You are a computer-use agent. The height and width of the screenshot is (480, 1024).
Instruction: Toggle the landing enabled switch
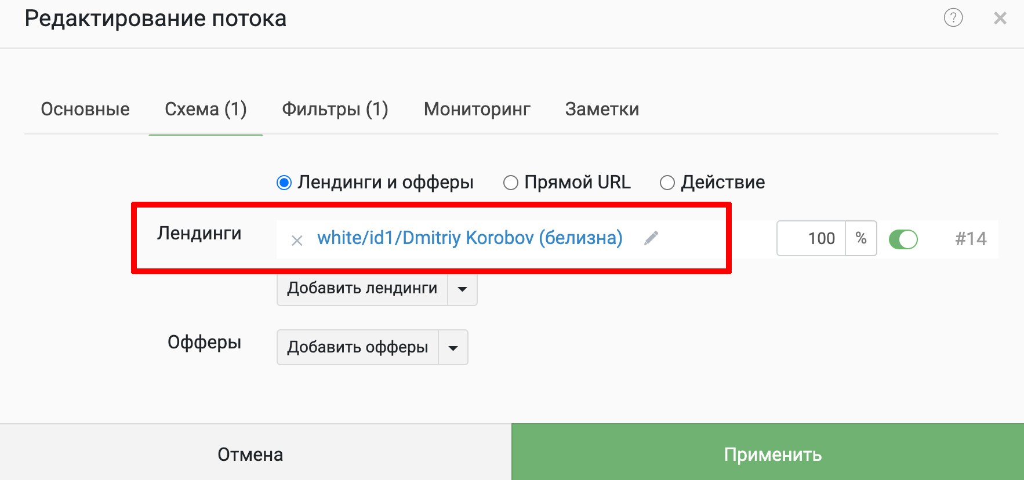(903, 239)
